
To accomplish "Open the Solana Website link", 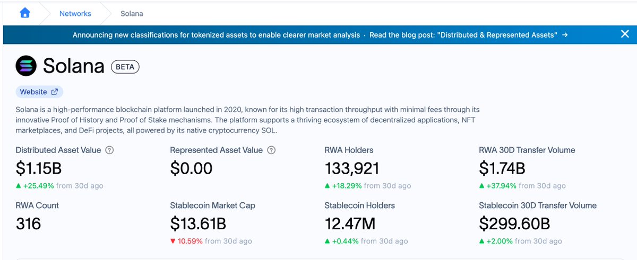I will pyautogui.click(x=39, y=92).
